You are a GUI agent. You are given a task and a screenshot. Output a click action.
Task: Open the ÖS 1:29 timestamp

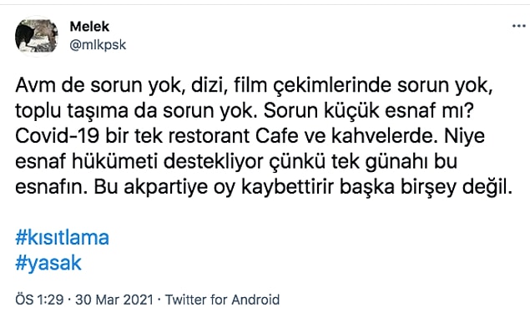point(39,300)
